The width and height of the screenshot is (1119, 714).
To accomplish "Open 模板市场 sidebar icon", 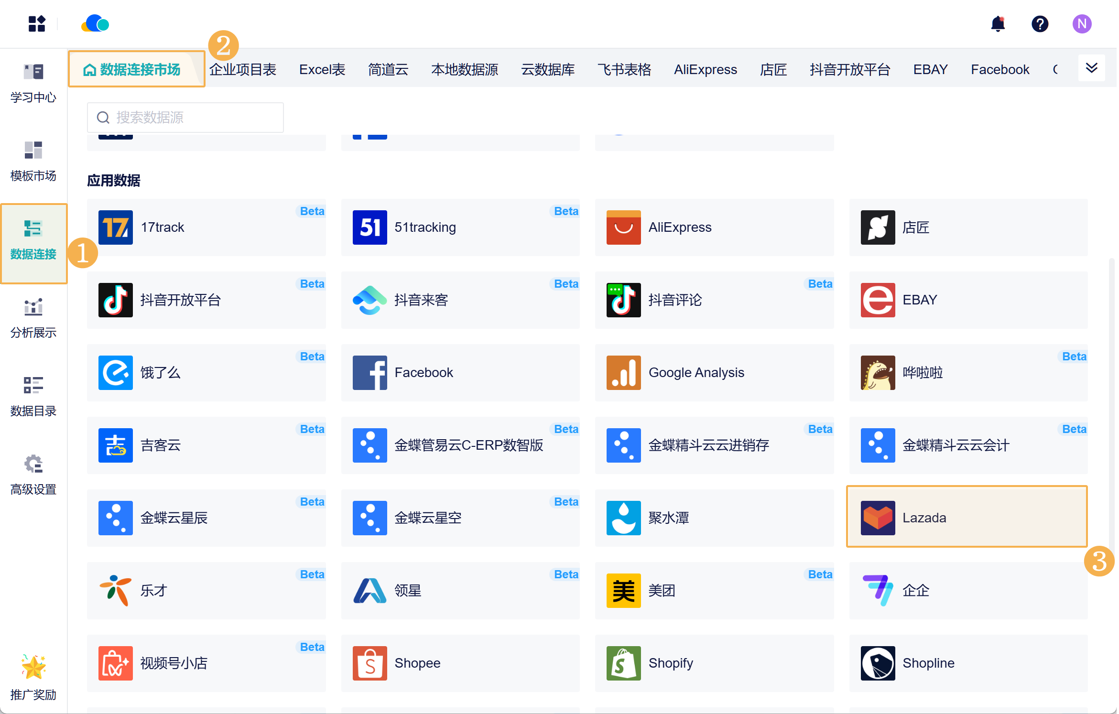I will tap(33, 162).
